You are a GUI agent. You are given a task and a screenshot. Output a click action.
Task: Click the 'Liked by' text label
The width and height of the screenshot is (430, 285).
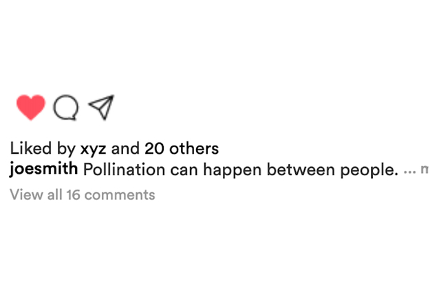[x=43, y=149]
